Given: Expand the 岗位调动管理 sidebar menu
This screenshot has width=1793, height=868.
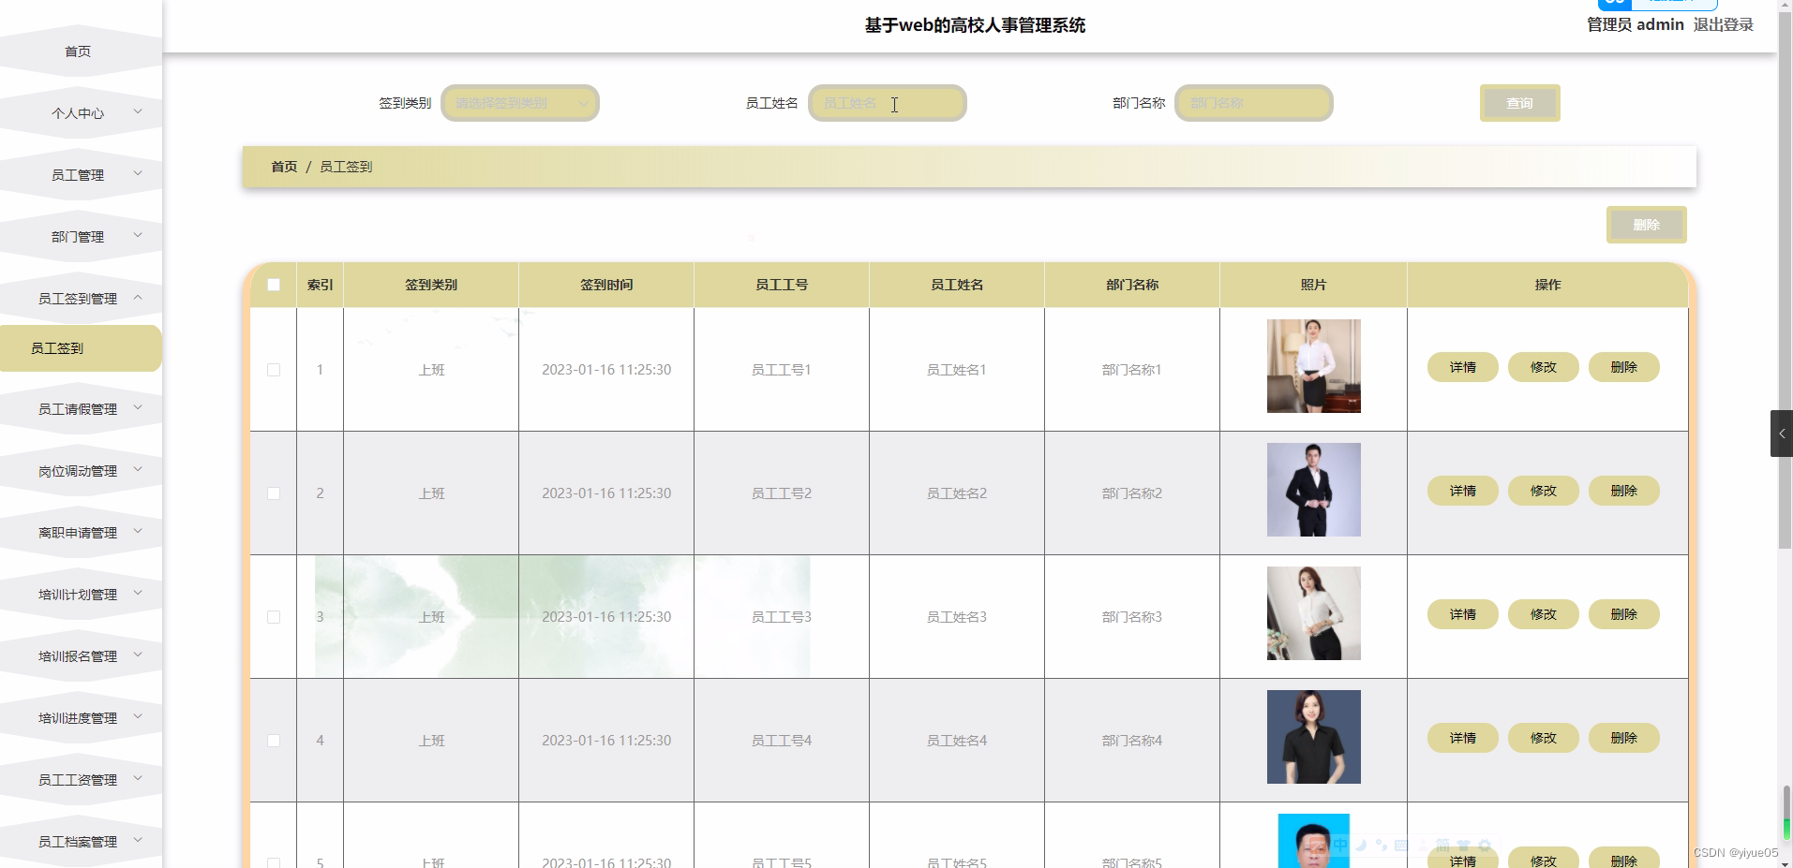Looking at the screenshot, I should click(79, 471).
